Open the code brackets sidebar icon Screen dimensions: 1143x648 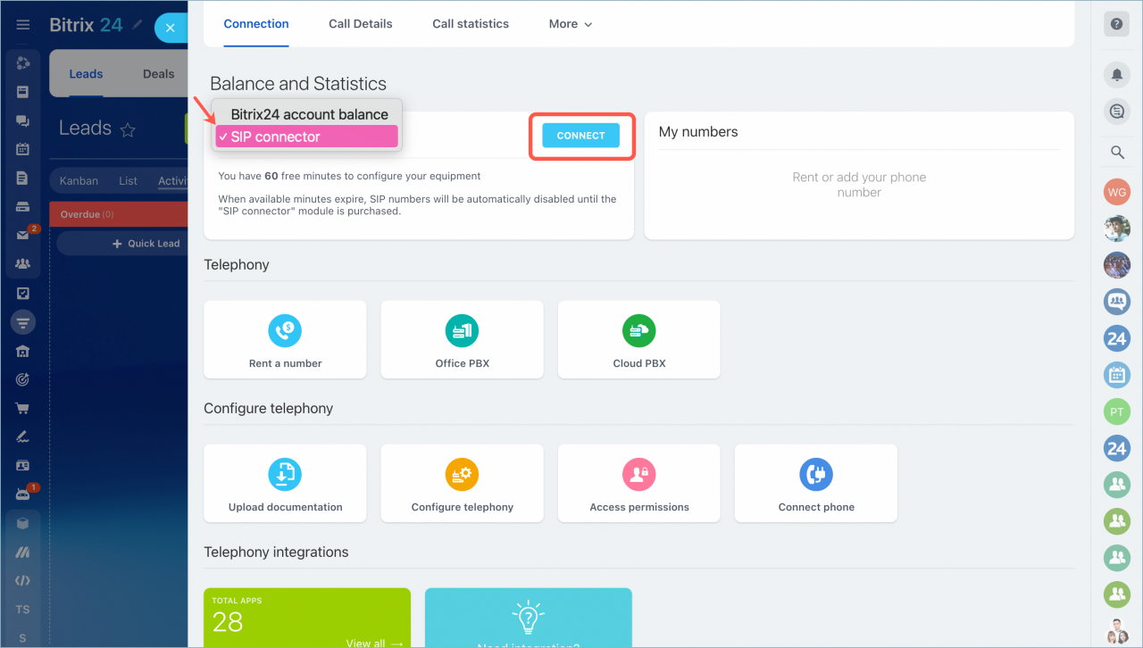pyautogui.click(x=23, y=581)
